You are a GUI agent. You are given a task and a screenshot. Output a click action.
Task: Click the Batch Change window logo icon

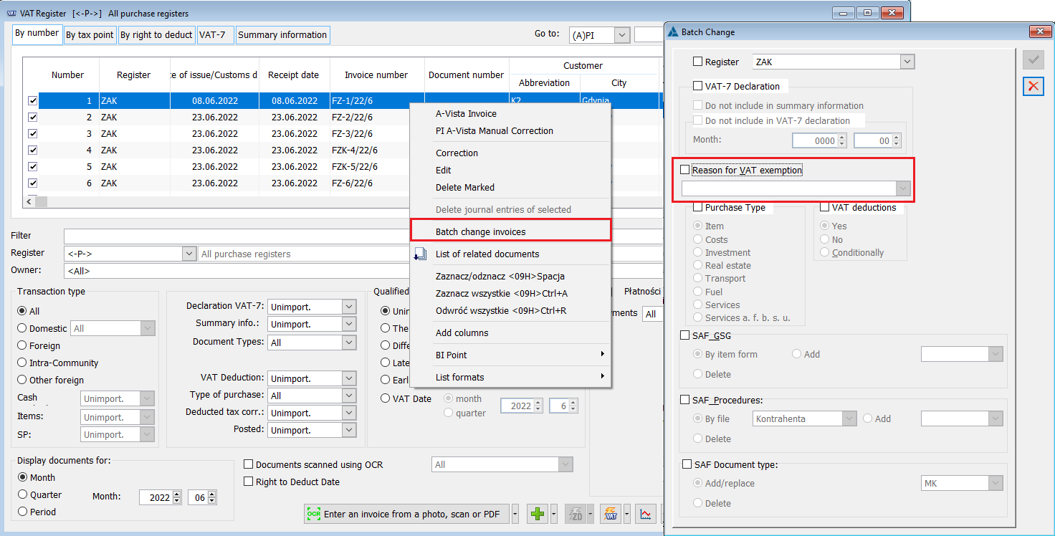[672, 32]
